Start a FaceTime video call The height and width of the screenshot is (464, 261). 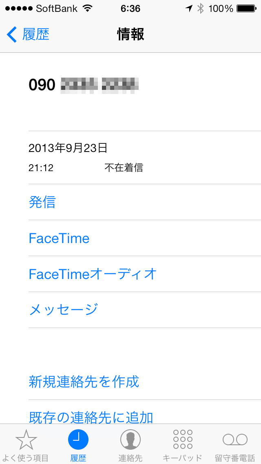click(59, 238)
